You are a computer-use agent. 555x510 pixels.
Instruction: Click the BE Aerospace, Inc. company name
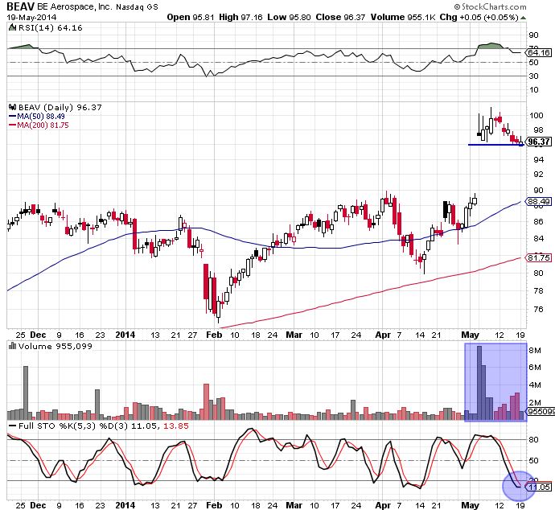pyautogui.click(x=75, y=6)
